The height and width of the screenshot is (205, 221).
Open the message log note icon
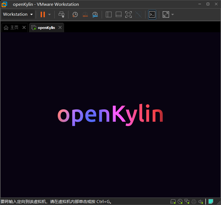(211, 201)
